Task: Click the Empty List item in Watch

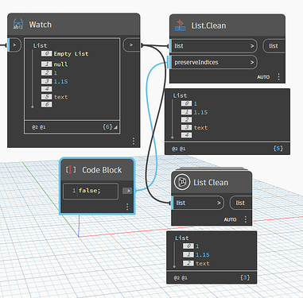Action: point(71,54)
